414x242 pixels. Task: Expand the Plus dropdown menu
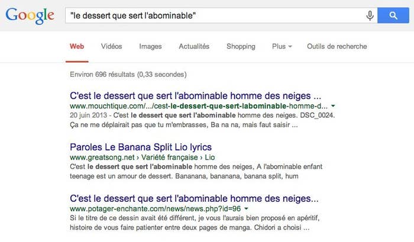(x=282, y=47)
